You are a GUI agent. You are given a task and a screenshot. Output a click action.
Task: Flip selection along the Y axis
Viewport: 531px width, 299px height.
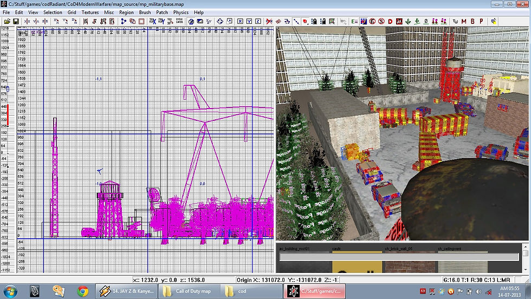[x=36, y=21]
